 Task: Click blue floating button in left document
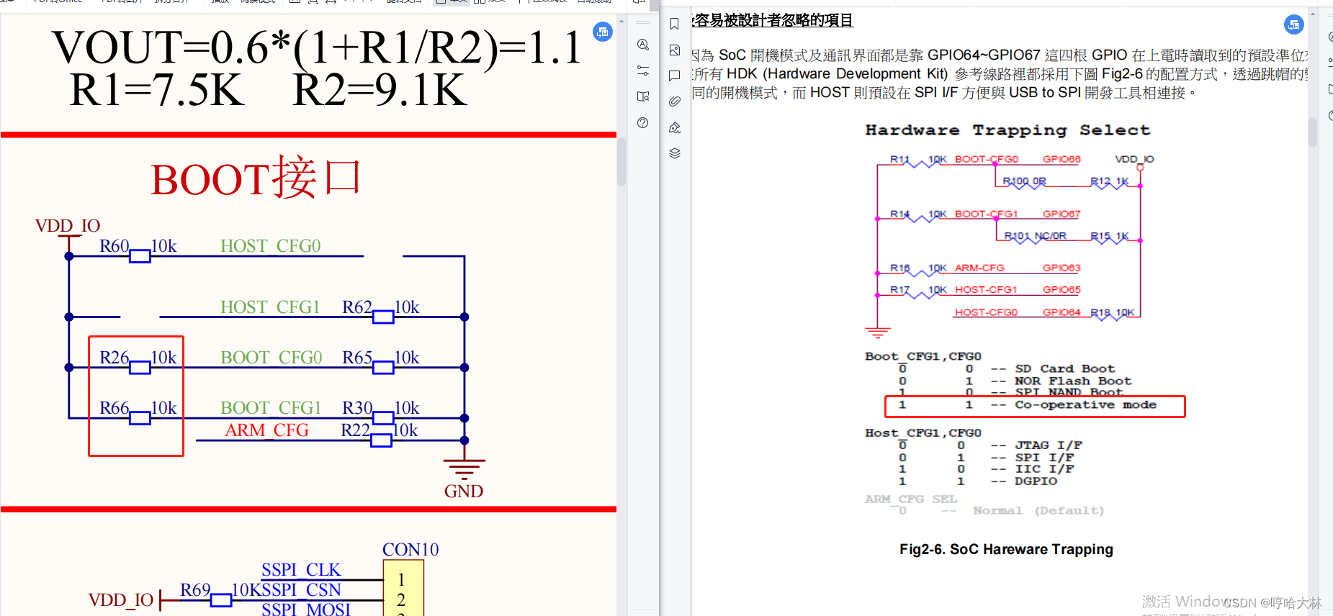coord(603,32)
